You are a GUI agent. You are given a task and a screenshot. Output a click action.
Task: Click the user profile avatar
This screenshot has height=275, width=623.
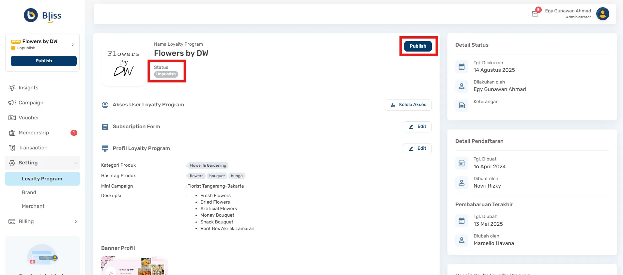(602, 14)
